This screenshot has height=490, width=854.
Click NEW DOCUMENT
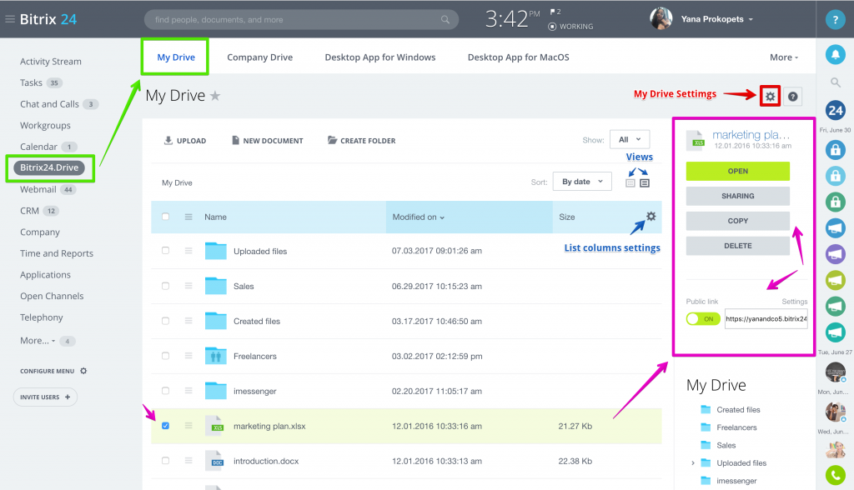(x=268, y=141)
